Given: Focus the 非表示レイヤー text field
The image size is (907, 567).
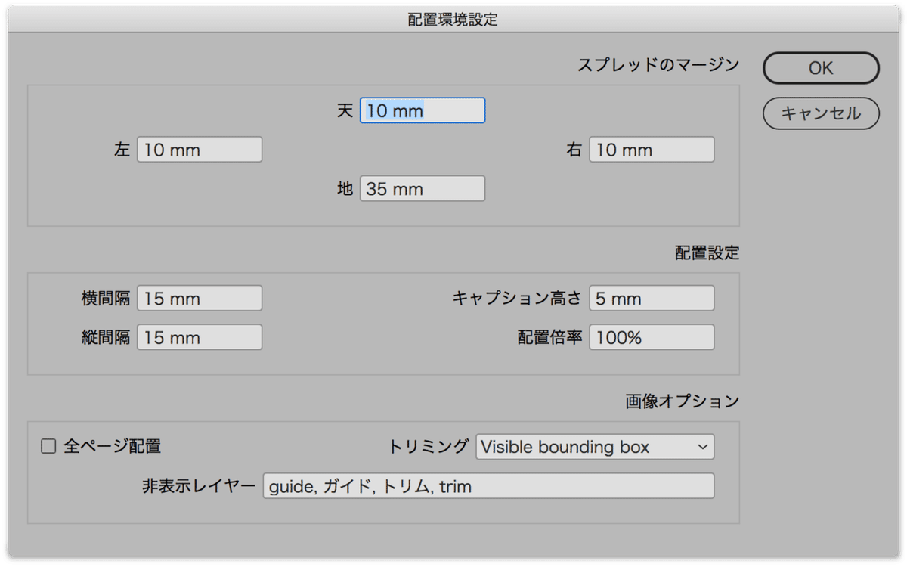Looking at the screenshot, I should point(488,486).
